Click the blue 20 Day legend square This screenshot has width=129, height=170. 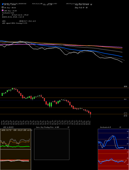pyautogui.click(x=3, y=4)
